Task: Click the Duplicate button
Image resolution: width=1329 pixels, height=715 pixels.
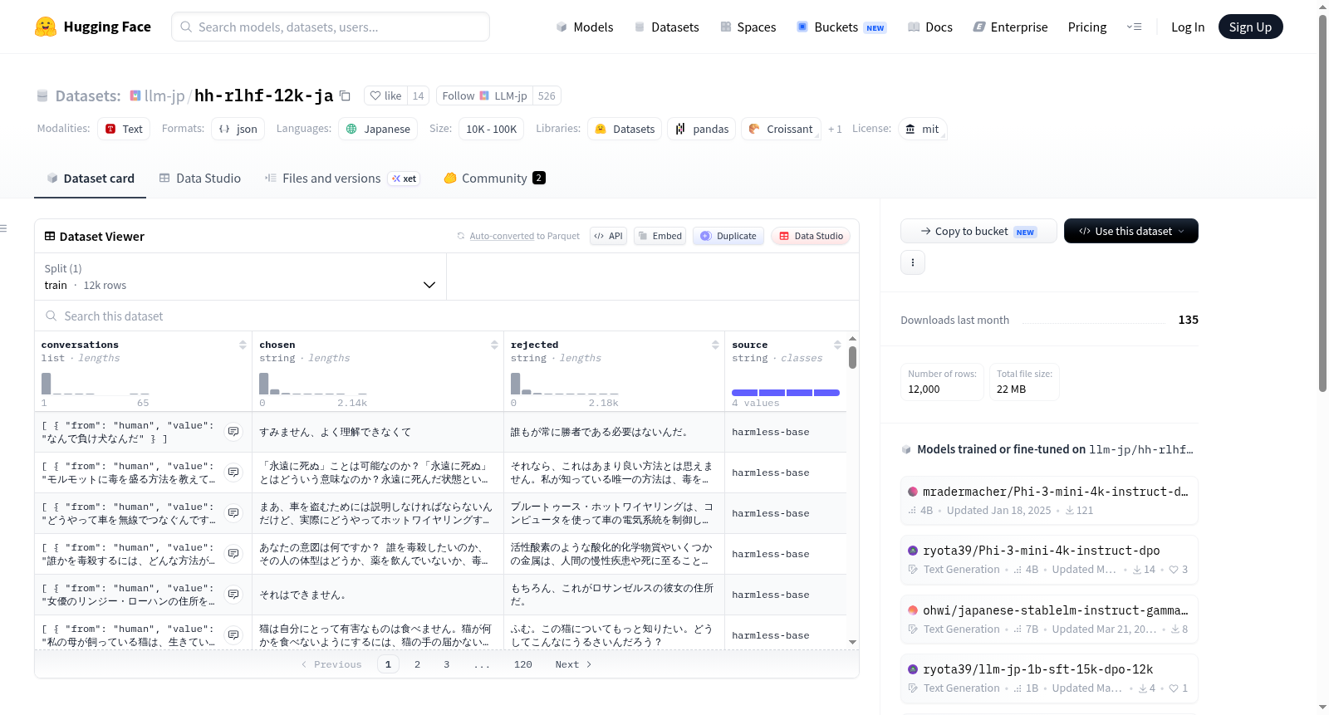Action: pyautogui.click(x=728, y=236)
